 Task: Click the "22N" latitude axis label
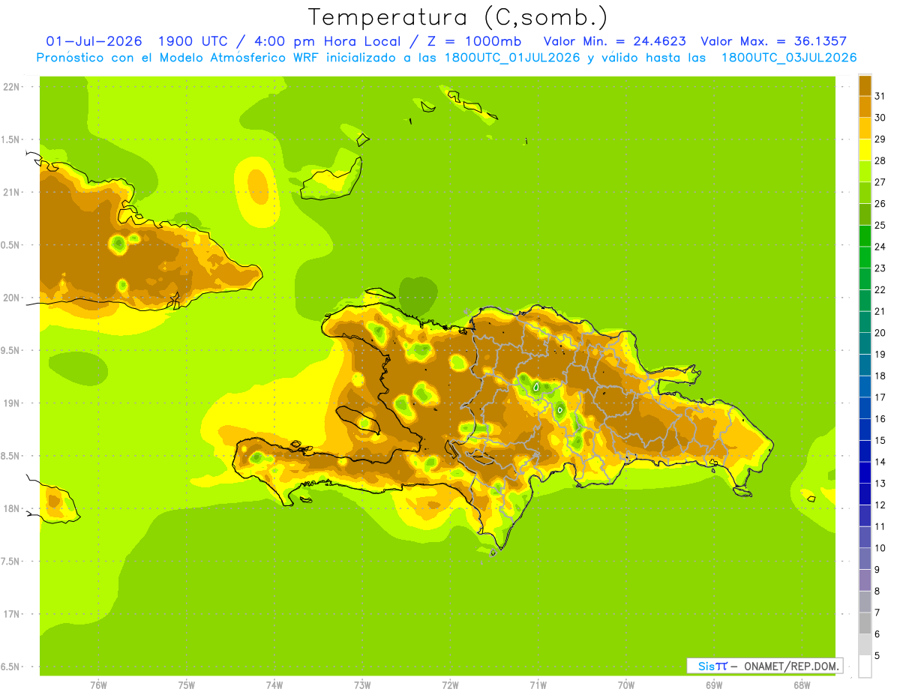coord(12,87)
